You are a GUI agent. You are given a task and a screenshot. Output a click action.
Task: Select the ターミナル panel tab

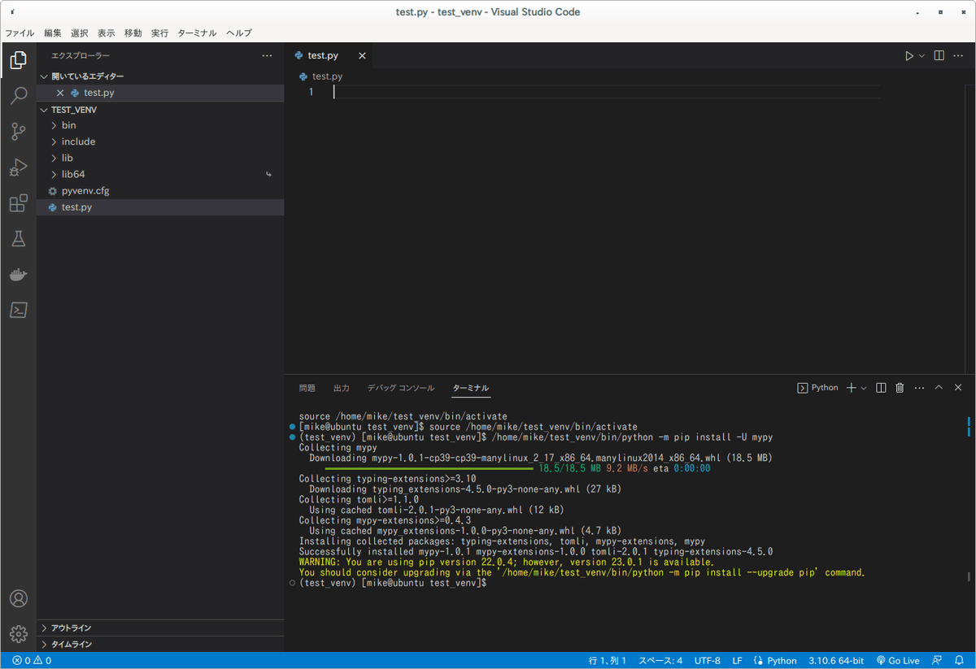tap(471, 388)
